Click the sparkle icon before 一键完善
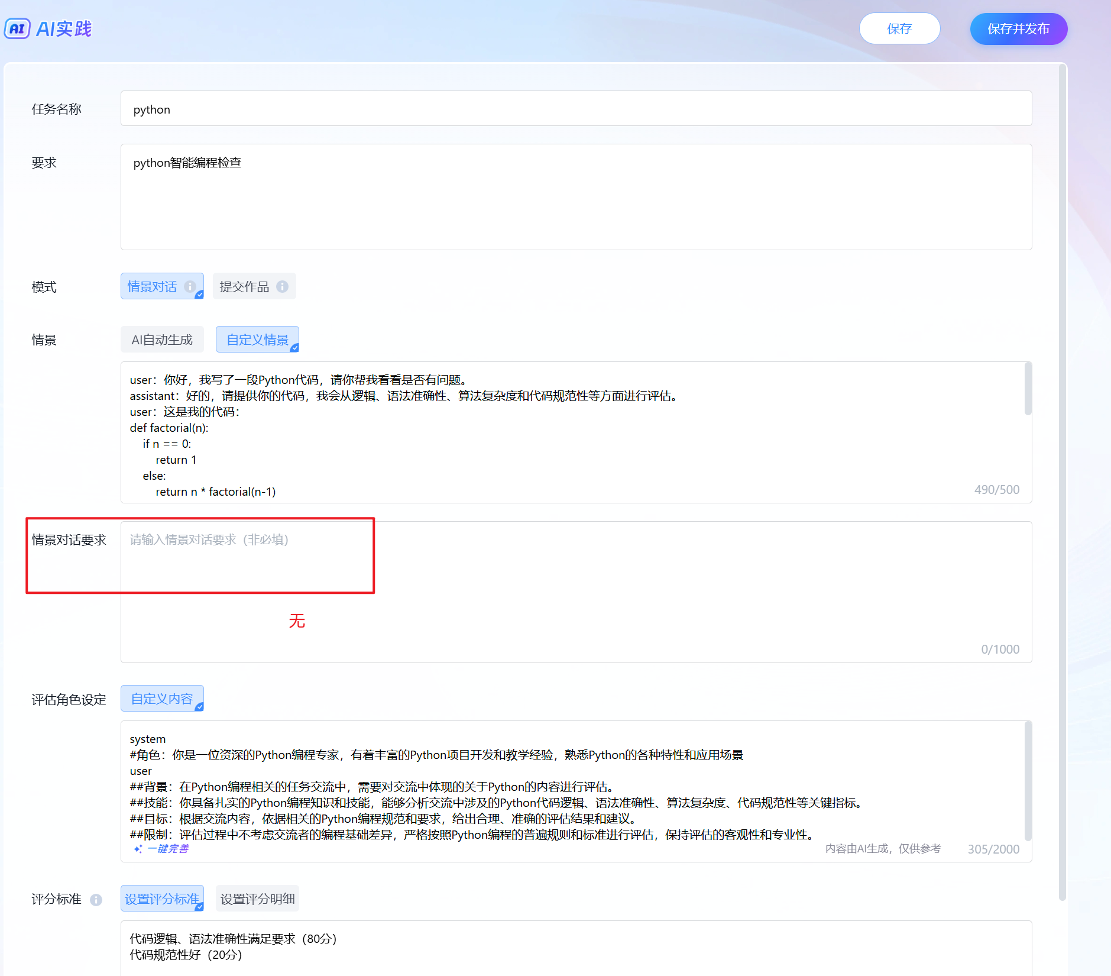The width and height of the screenshot is (1111, 976). [x=138, y=849]
